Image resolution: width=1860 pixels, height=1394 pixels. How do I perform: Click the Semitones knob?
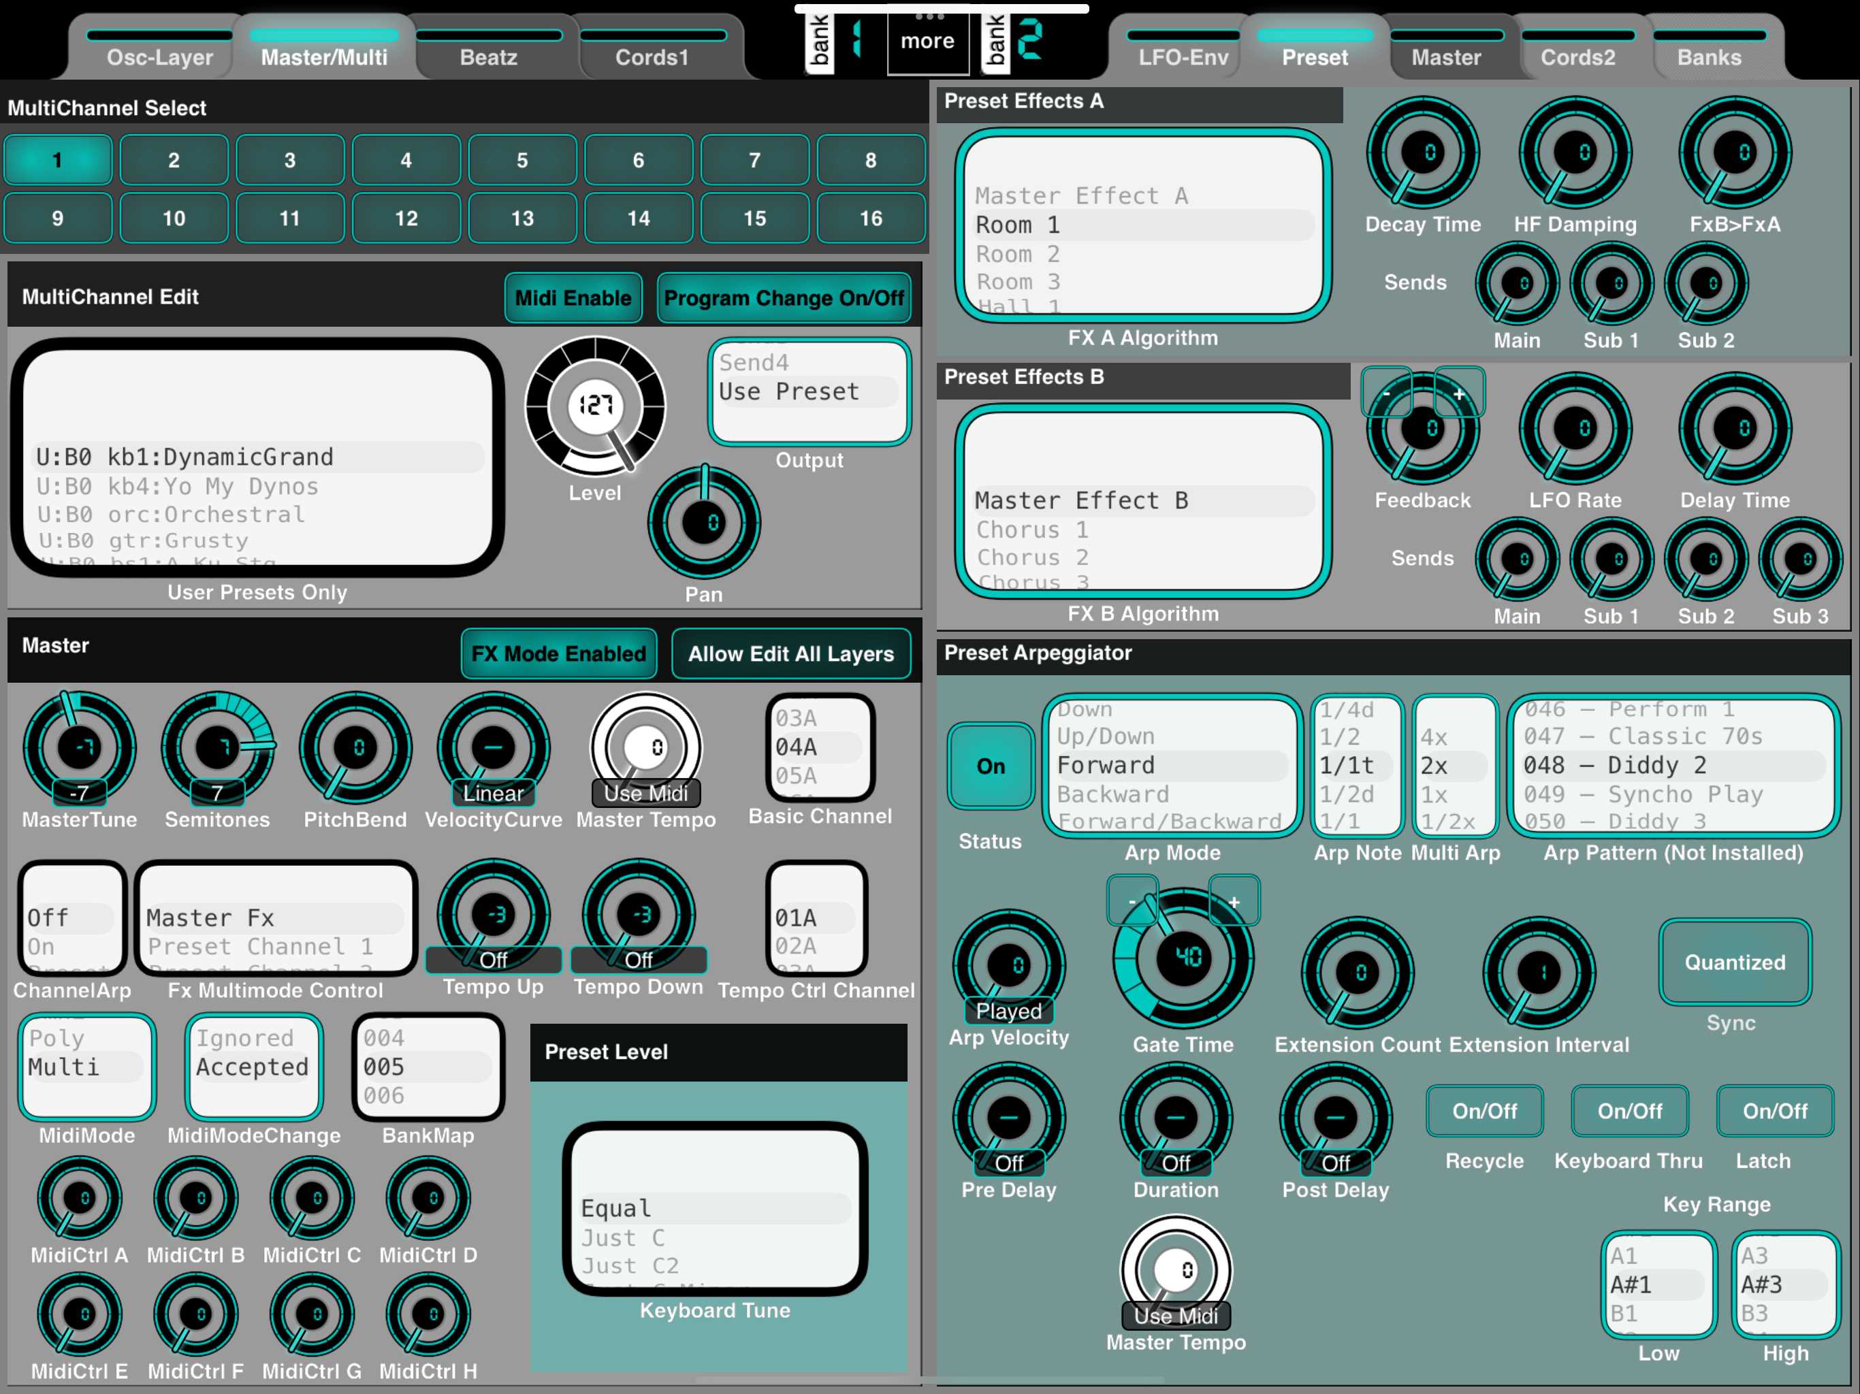pyautogui.click(x=218, y=747)
